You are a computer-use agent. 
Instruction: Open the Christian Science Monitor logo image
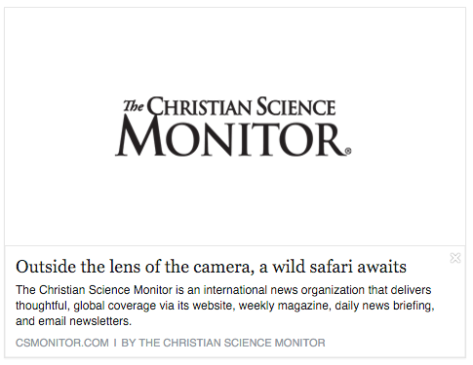pos(233,127)
